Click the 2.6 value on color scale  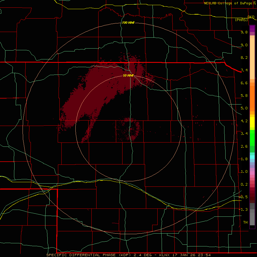pos(244,146)
